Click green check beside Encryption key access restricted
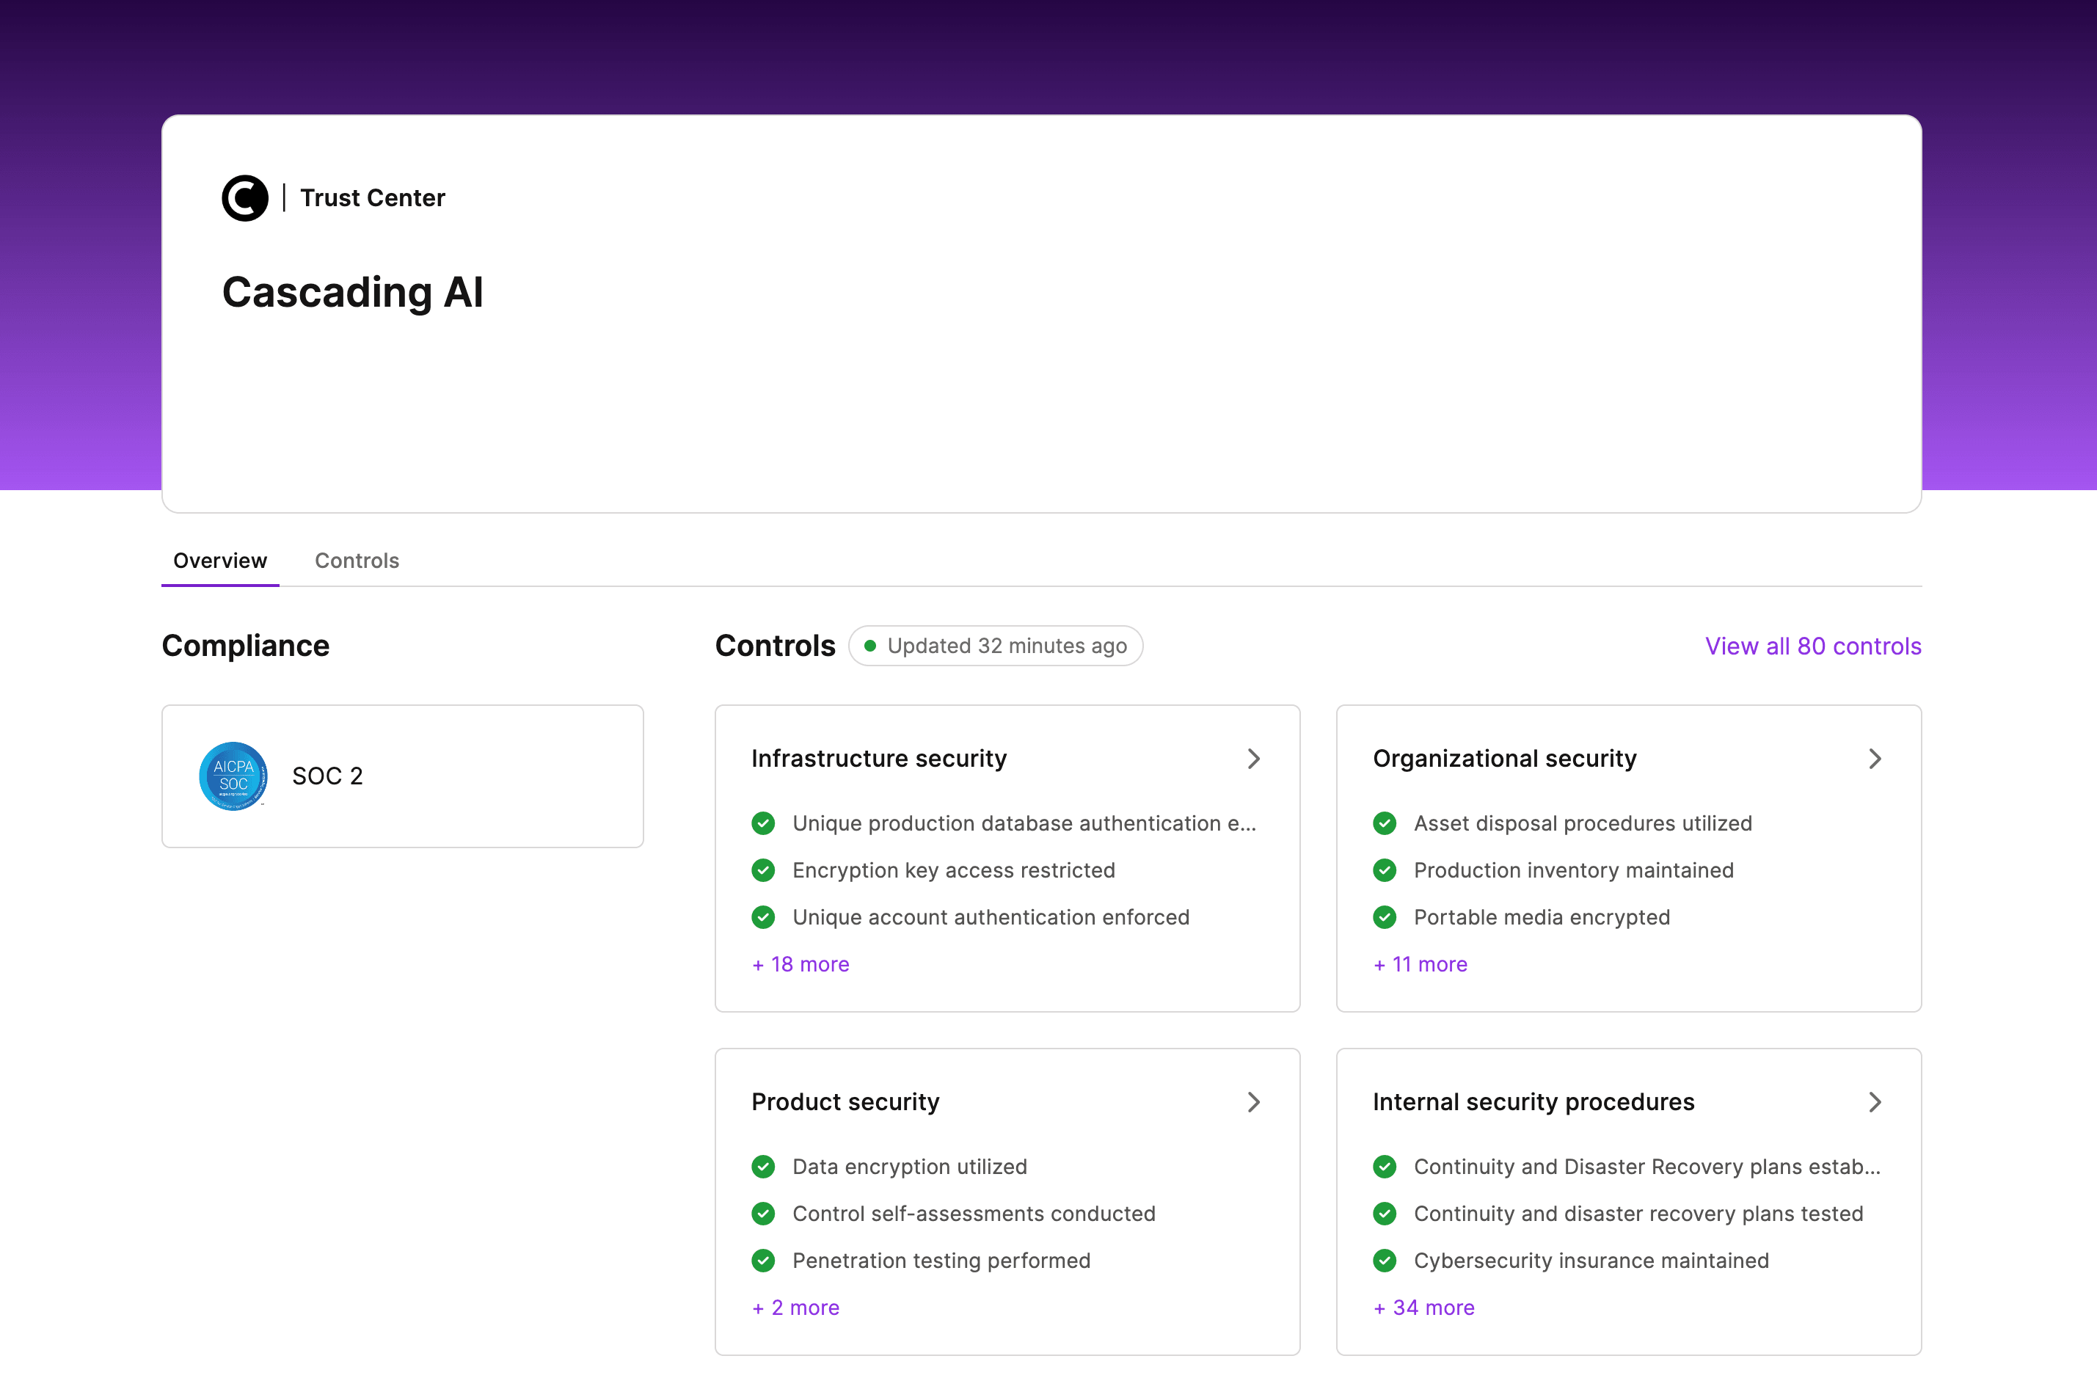The height and width of the screenshot is (1378, 2097). [x=763, y=870]
